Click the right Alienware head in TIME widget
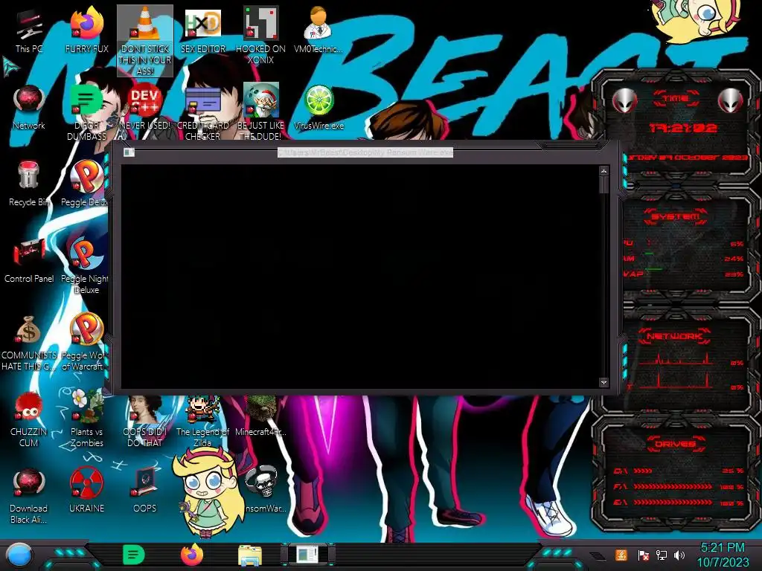The height and width of the screenshot is (571, 762). pos(731,100)
